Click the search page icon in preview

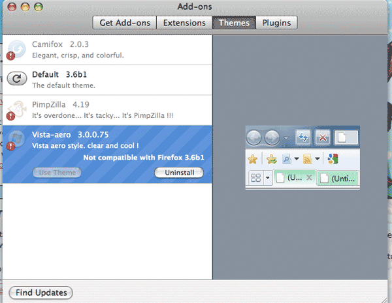(287, 159)
